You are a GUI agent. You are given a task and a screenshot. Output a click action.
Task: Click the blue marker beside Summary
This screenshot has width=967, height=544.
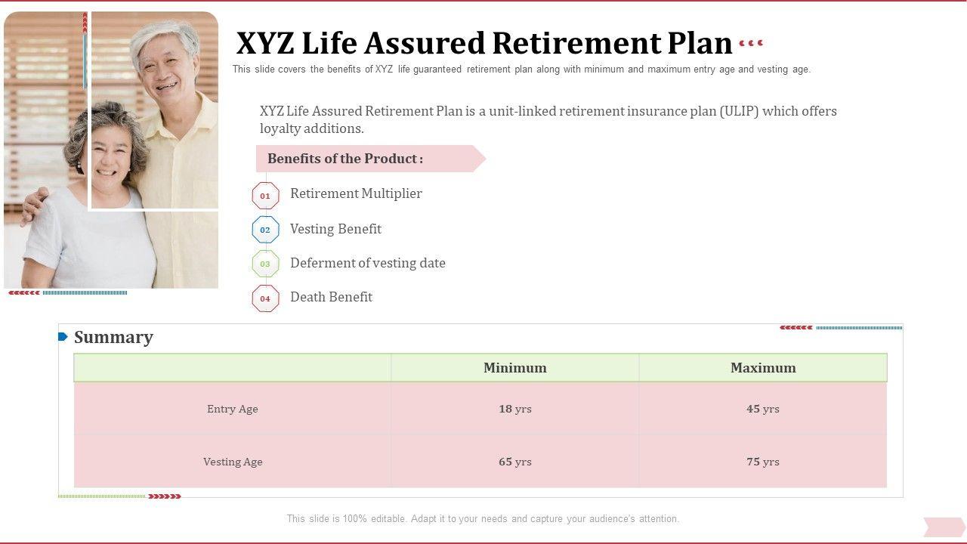[63, 337]
